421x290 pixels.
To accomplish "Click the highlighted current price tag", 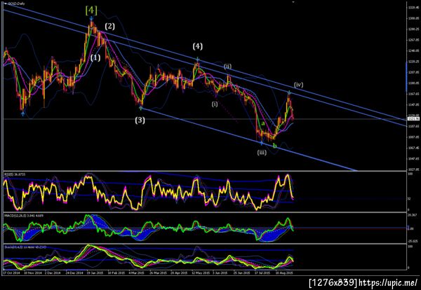I will (x=413, y=119).
